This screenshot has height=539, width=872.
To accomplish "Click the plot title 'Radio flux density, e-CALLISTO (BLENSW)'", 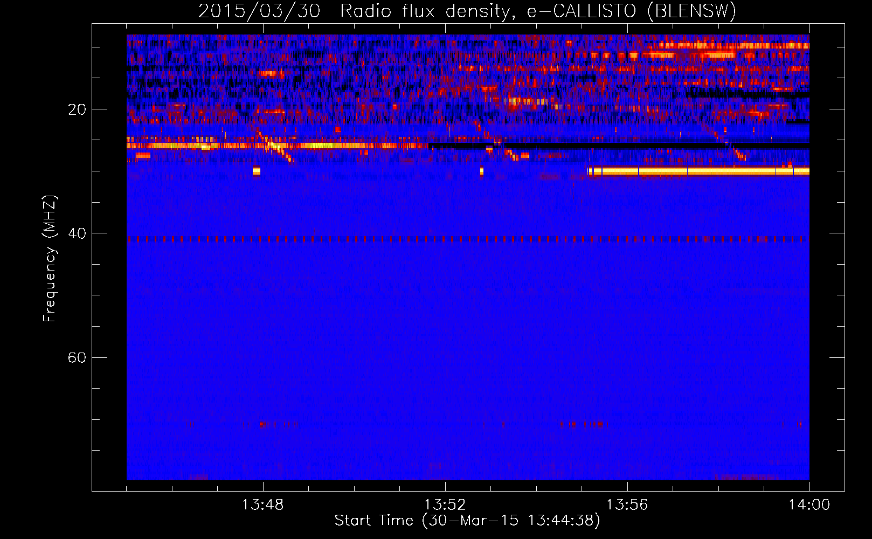I will [x=538, y=11].
